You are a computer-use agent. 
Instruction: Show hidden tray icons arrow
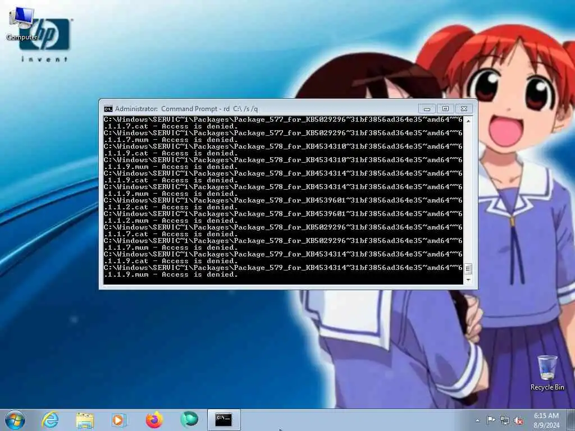click(x=477, y=420)
